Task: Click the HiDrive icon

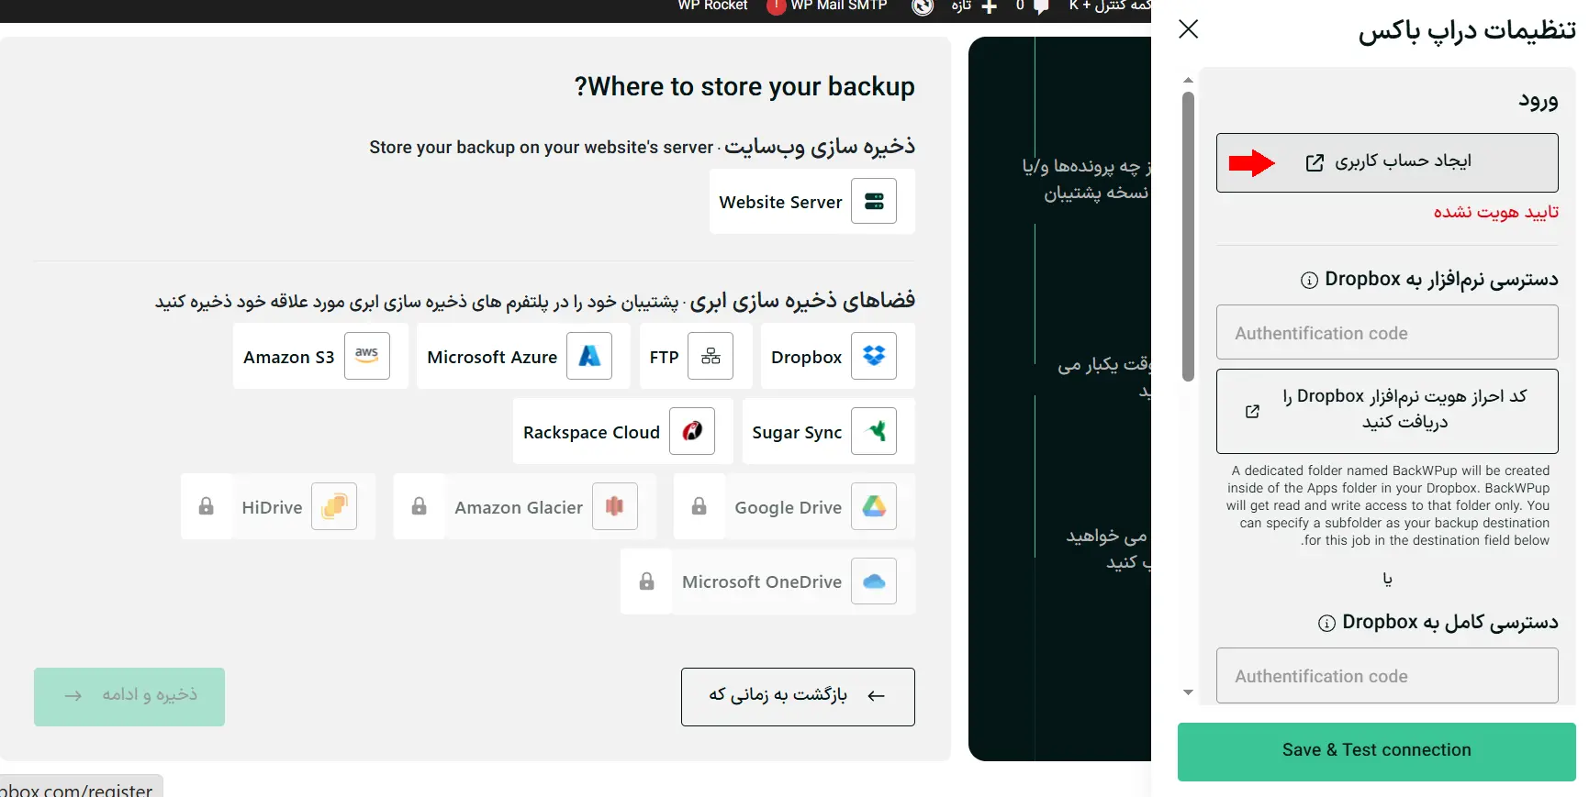Action: click(334, 506)
